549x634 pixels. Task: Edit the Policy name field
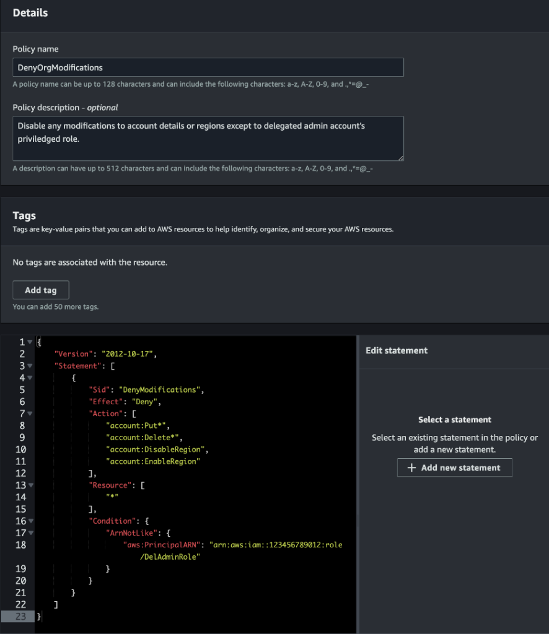click(x=208, y=67)
